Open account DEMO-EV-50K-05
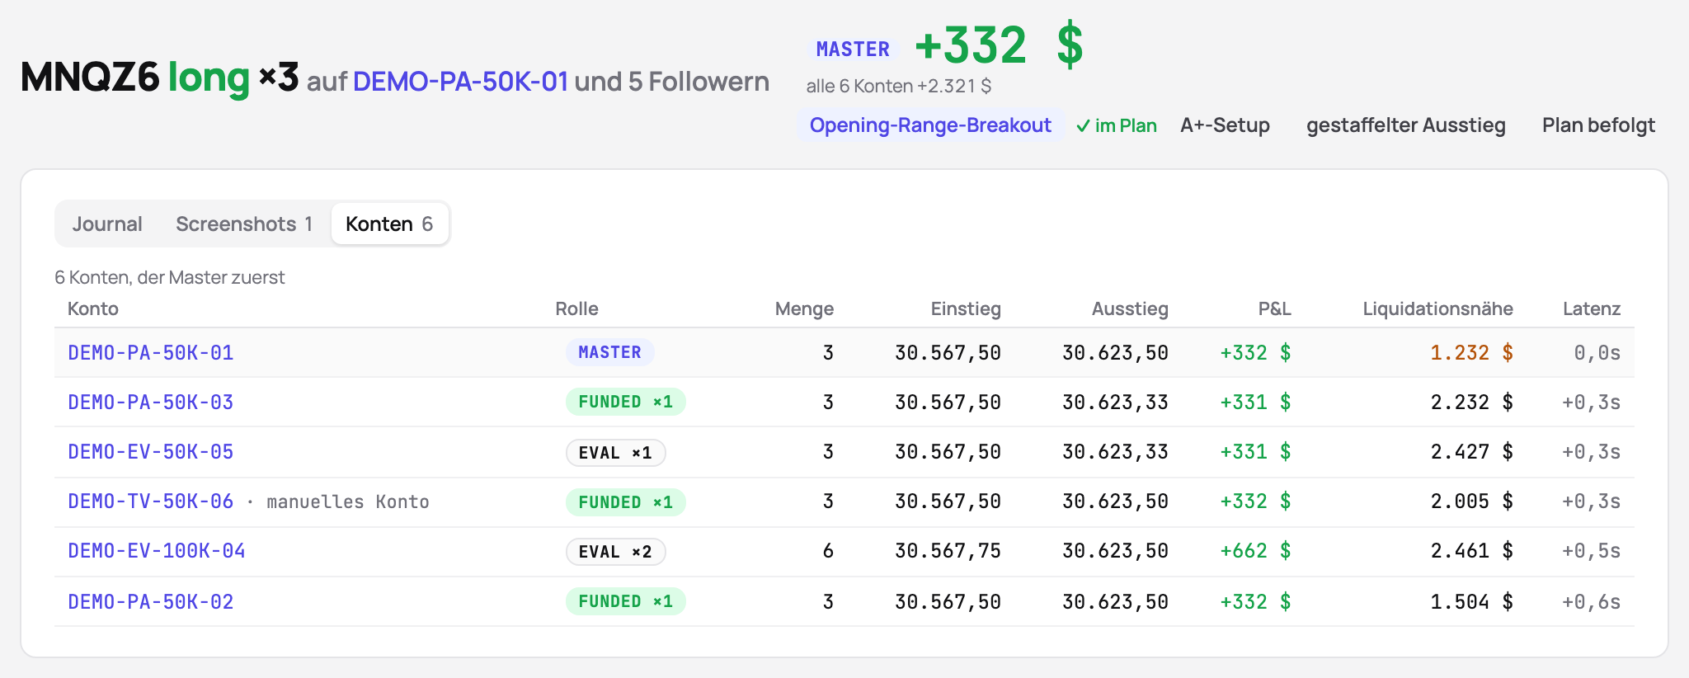Viewport: 1689px width, 678px height. pyautogui.click(x=150, y=452)
